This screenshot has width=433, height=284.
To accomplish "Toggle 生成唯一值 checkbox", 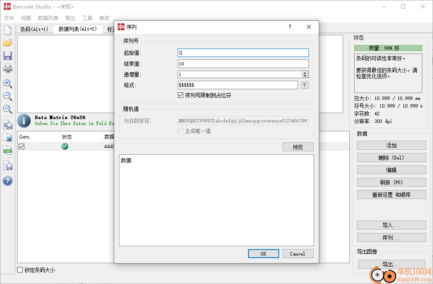I will 180,131.
